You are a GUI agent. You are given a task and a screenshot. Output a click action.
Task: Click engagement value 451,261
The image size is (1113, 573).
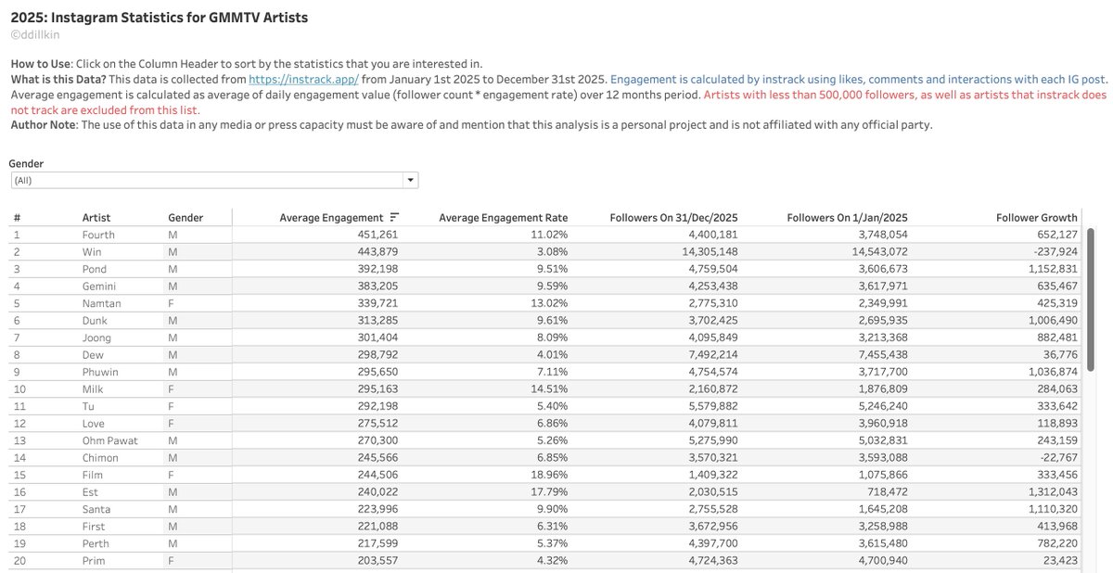click(x=378, y=235)
